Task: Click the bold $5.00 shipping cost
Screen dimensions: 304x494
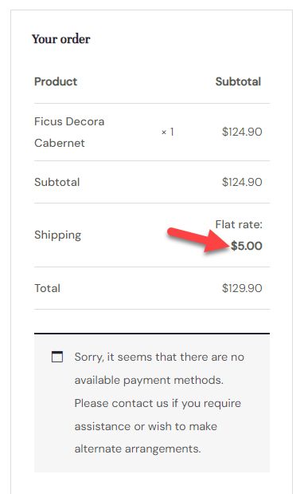Action: [247, 246]
